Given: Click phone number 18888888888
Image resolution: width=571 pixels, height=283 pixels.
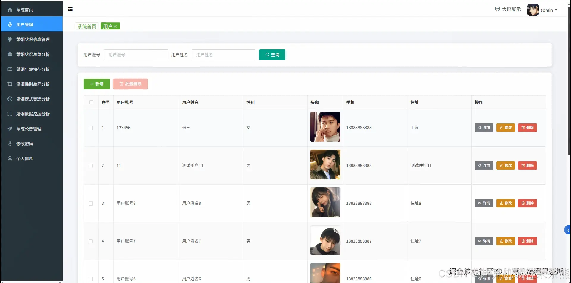Looking at the screenshot, I should 359,128.
